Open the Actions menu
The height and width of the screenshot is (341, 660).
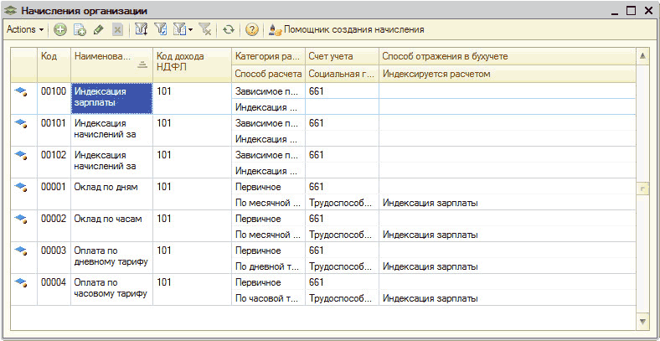coord(24,29)
